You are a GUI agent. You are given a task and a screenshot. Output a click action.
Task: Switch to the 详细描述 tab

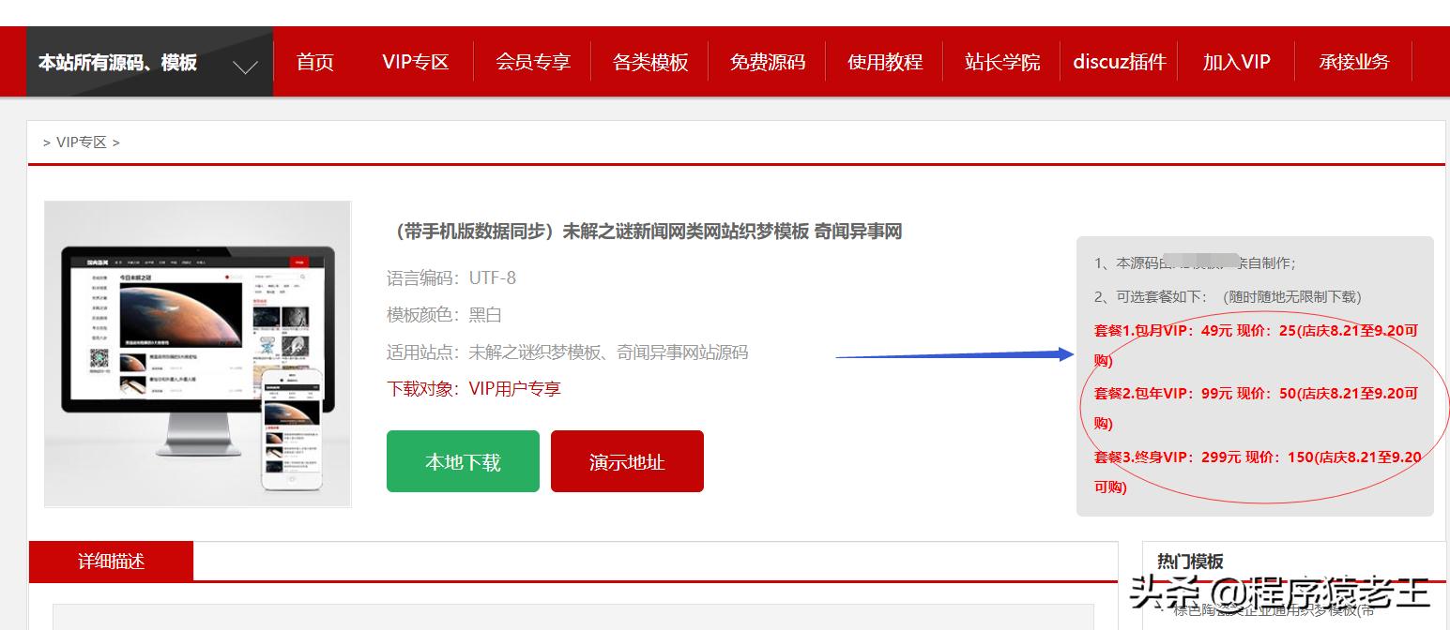(x=111, y=561)
